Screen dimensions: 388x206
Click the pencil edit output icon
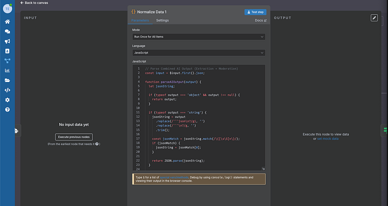[x=374, y=17]
